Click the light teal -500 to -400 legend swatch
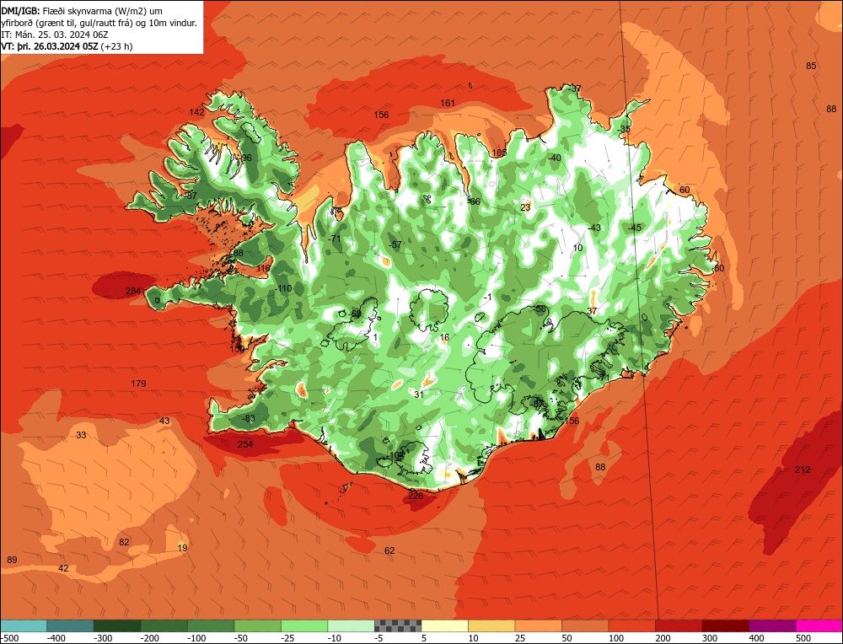Viewport: 843px width, 644px height. pyautogui.click(x=24, y=625)
